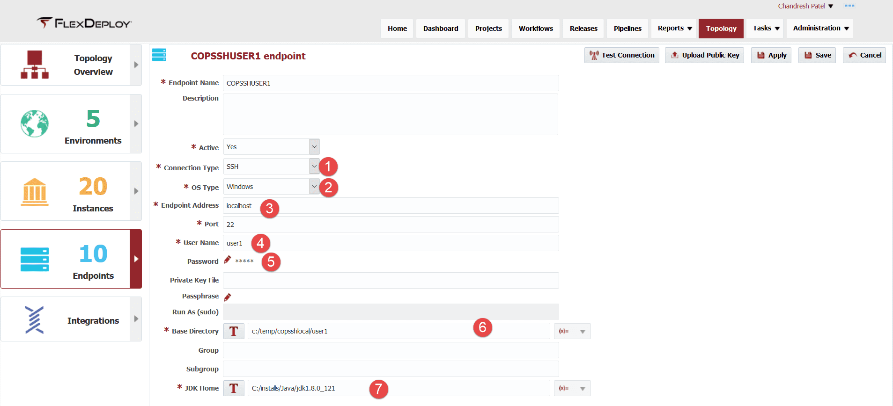
Task: Edit the Passphrase using the pencil icon
Action: (x=228, y=297)
